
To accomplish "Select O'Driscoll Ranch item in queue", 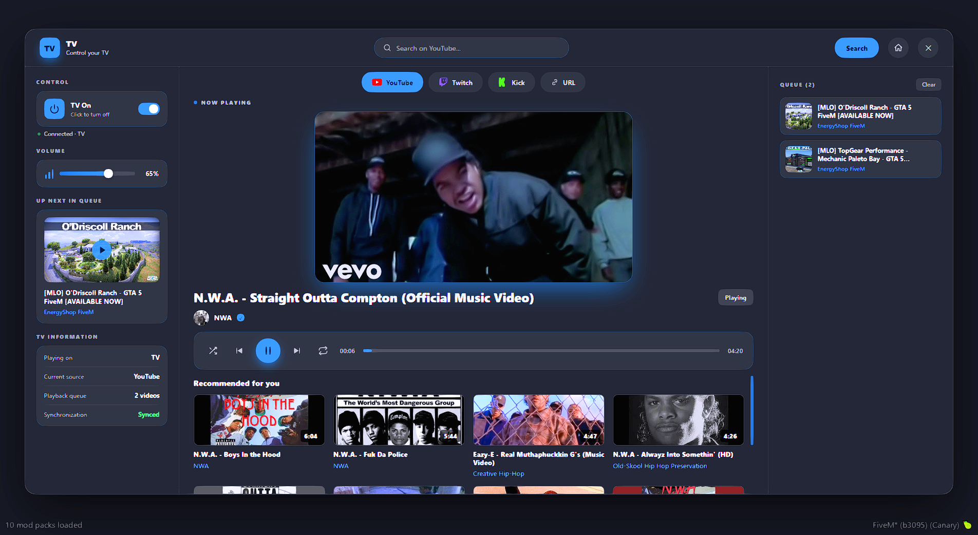I will click(860, 116).
